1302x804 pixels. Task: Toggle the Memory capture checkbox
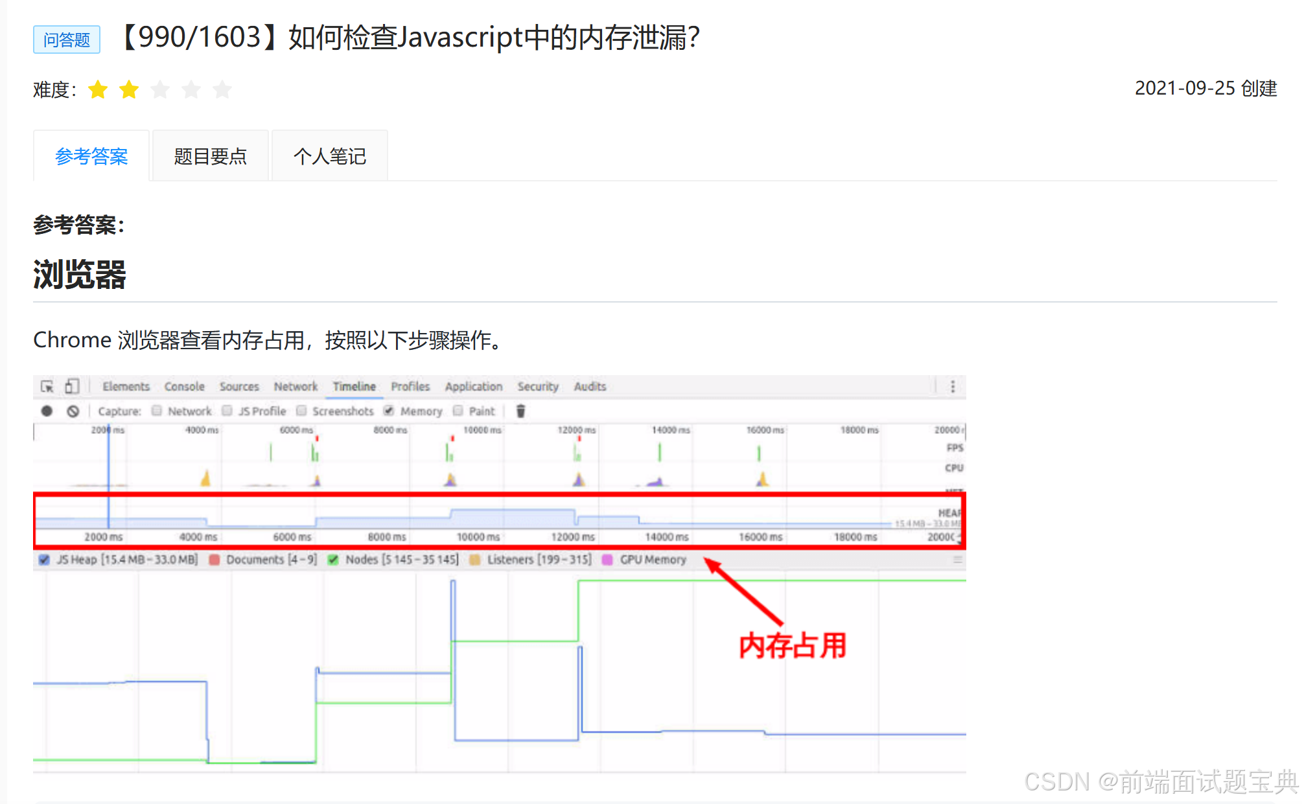[389, 411]
